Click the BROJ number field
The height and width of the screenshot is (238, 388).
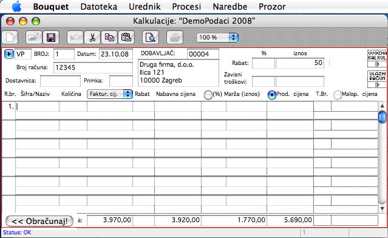(64, 54)
